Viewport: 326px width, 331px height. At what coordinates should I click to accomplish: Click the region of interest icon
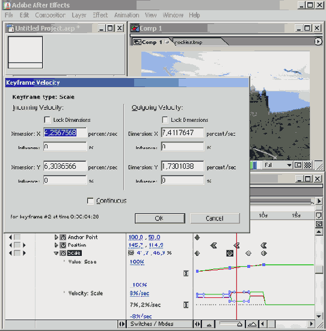298,165
